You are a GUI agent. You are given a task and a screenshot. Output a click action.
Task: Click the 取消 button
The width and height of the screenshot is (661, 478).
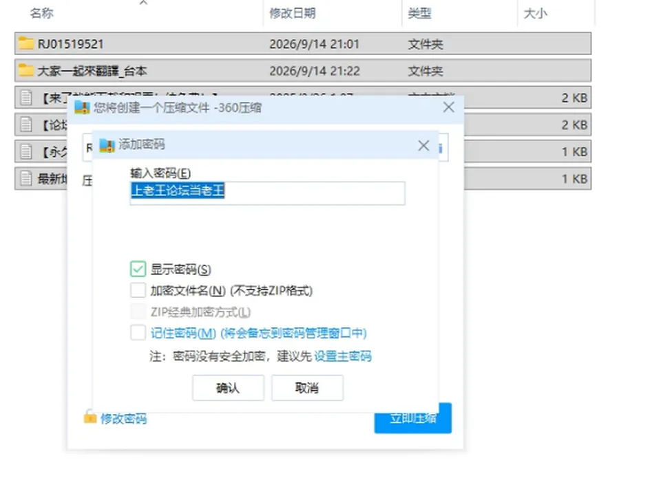pos(307,388)
